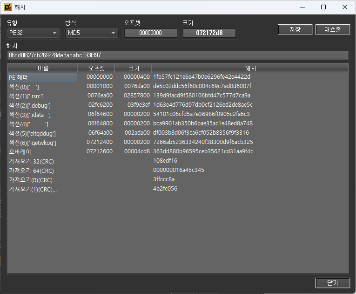The width and height of the screenshot is (356, 294).
Task: Click the 닫기 button
Action: coord(333,283)
